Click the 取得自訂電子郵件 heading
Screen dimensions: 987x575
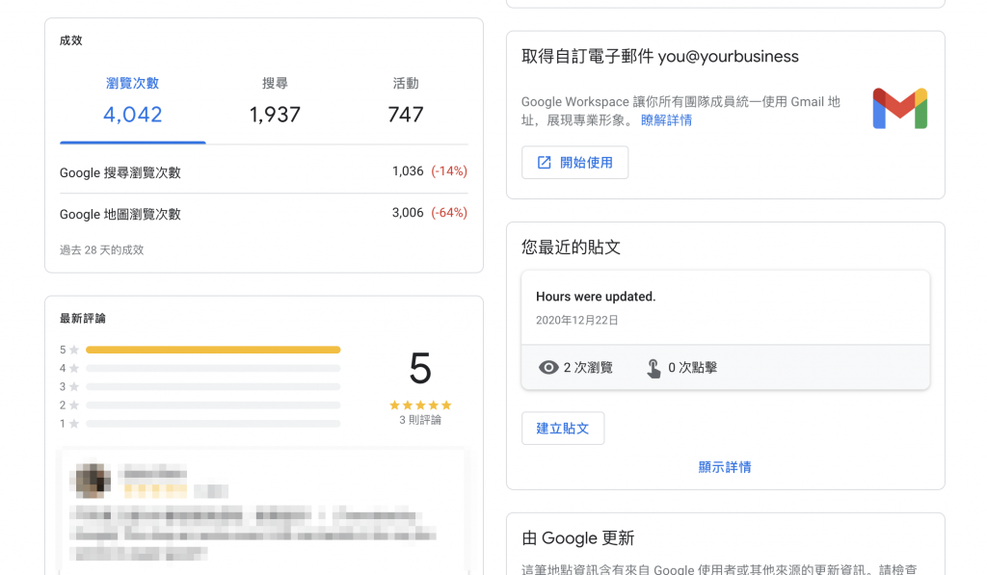click(x=660, y=57)
